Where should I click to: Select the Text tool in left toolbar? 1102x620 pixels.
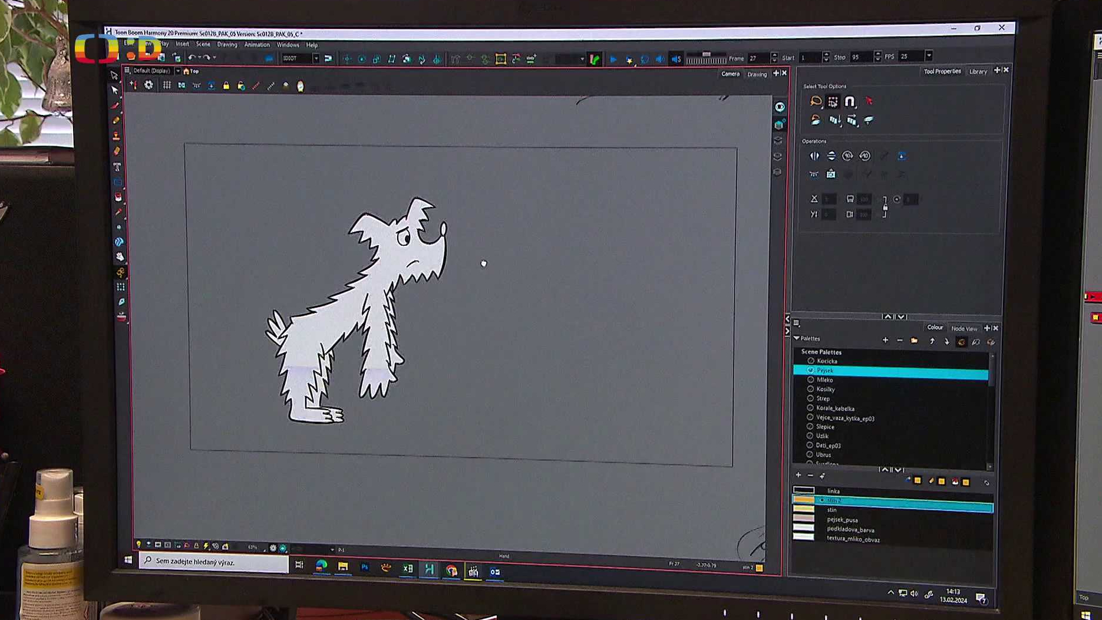click(x=117, y=167)
